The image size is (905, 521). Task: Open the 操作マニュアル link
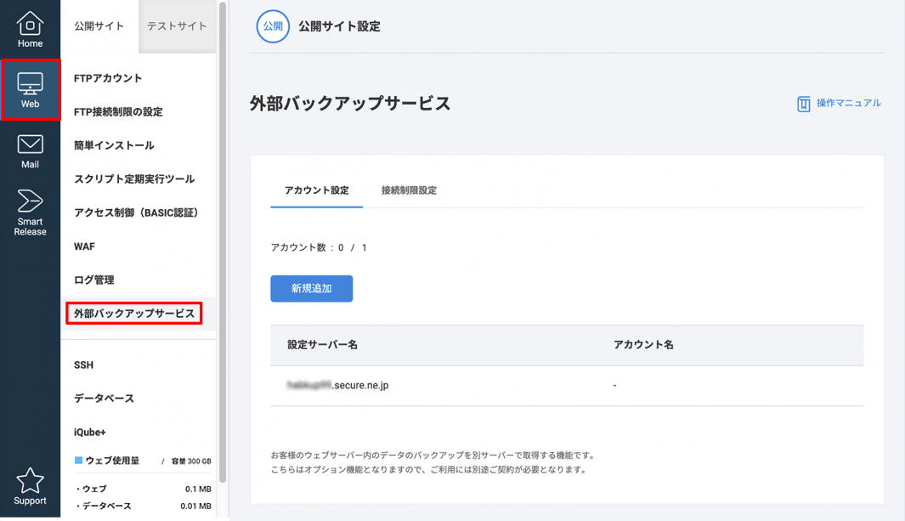848,103
